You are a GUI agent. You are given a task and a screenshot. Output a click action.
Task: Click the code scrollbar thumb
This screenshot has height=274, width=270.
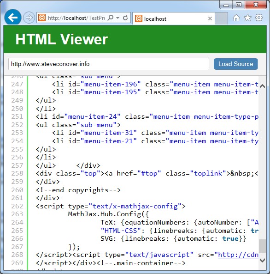262,246
